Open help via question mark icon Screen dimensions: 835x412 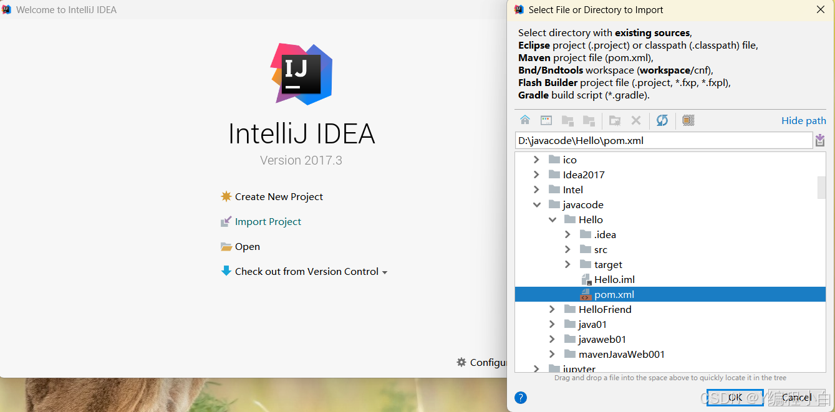click(521, 398)
